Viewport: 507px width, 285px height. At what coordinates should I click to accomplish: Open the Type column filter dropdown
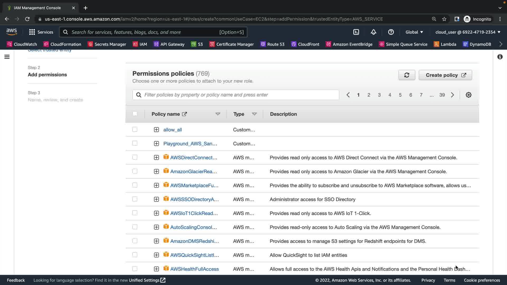coord(254,114)
